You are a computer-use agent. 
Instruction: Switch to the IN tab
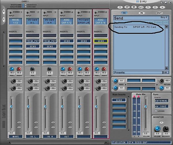141,13
